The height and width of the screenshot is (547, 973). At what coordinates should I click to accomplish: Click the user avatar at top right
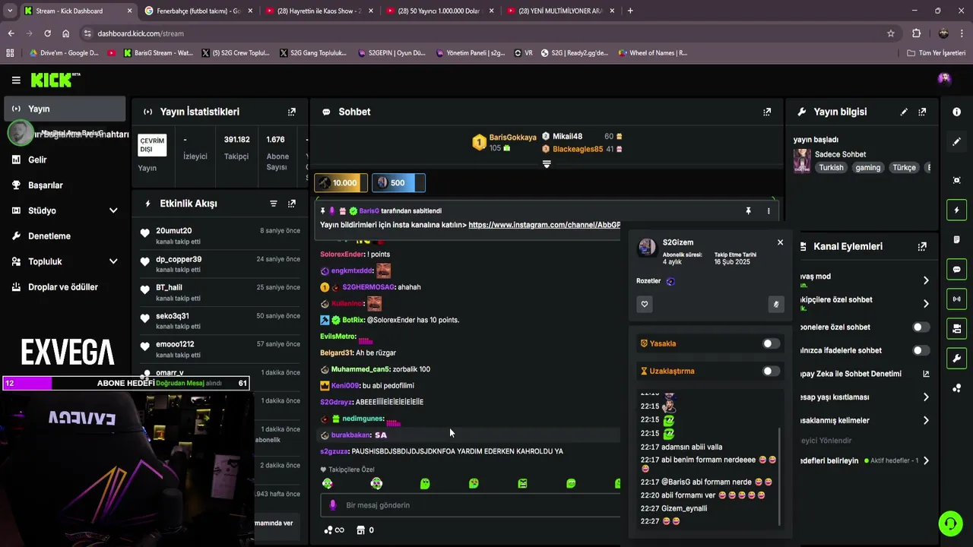pos(944,79)
